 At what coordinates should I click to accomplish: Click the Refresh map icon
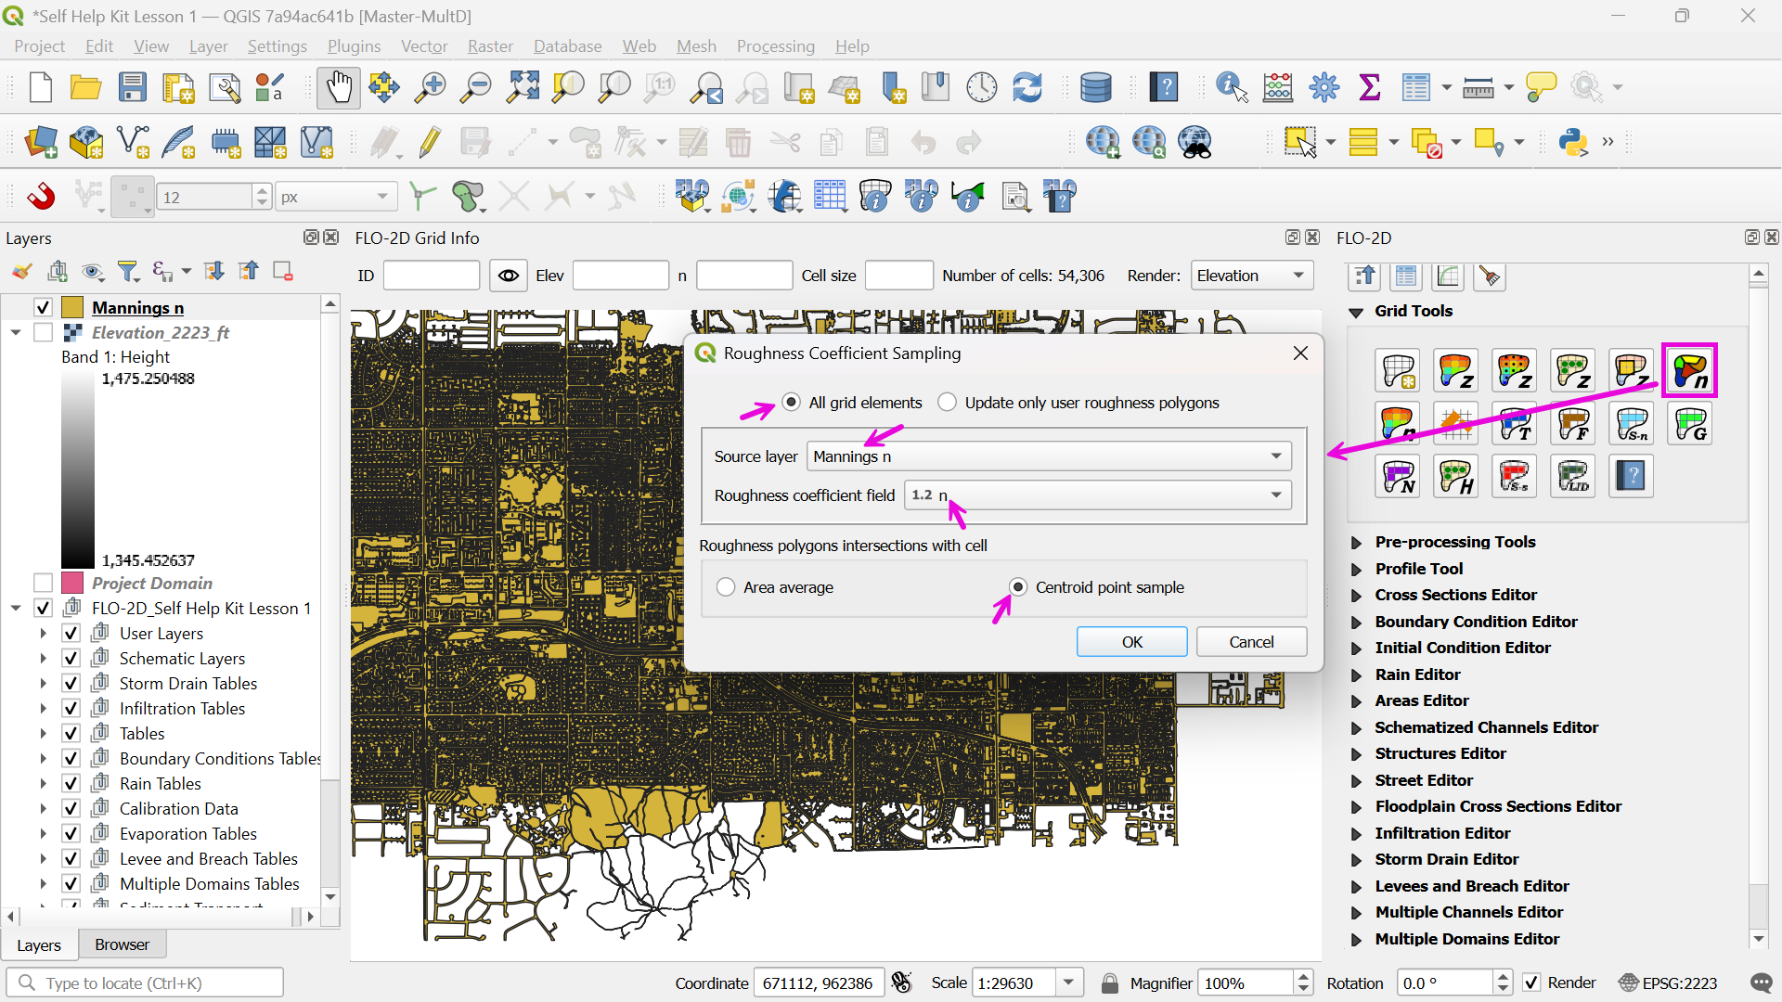click(1027, 87)
